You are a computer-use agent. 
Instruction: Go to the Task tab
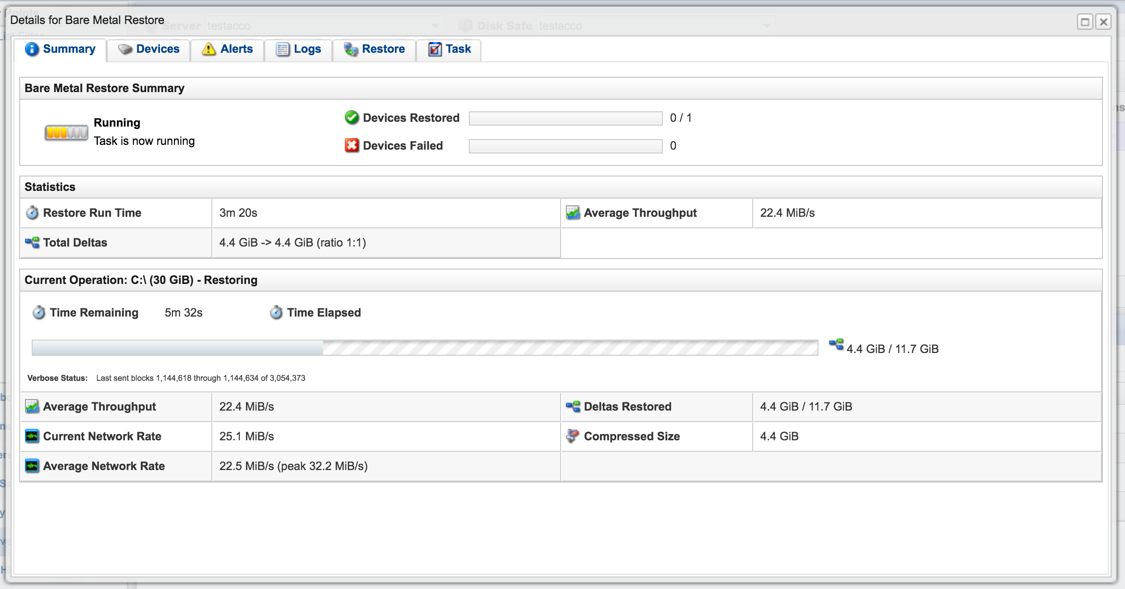coord(449,49)
